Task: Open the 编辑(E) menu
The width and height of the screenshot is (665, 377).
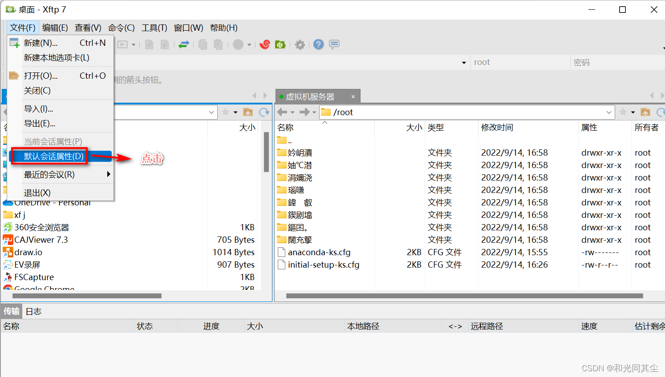Action: 55,28
